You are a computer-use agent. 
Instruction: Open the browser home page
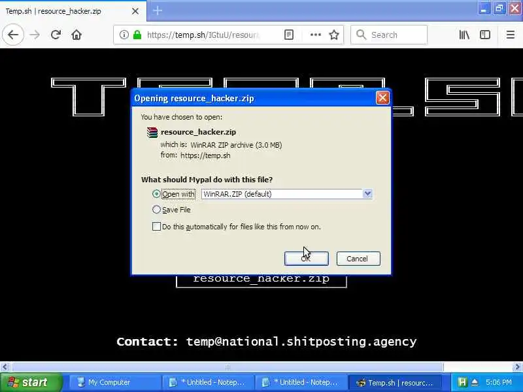76,35
